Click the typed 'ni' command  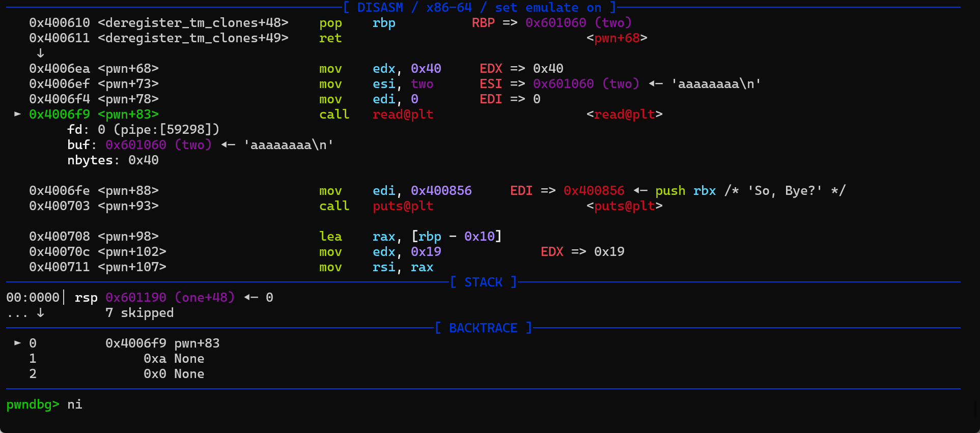[x=75, y=405]
